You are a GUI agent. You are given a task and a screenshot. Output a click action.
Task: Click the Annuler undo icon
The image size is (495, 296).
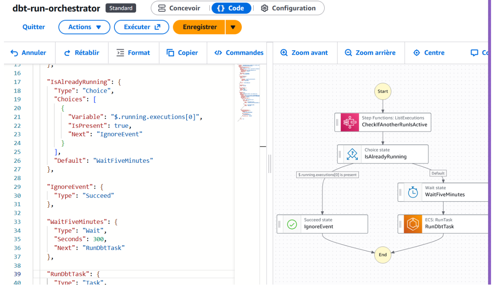click(x=13, y=52)
